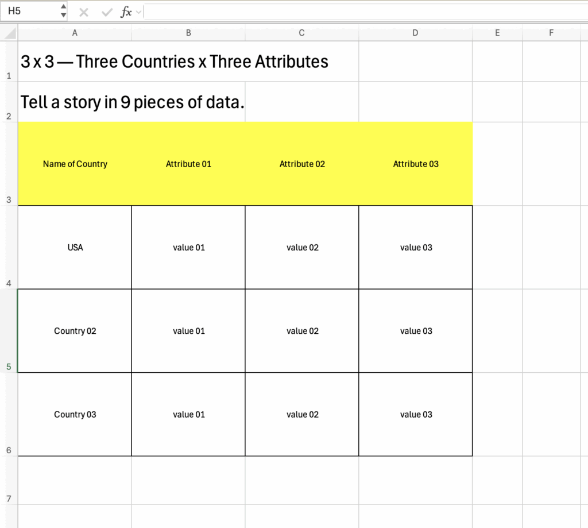Viewport: 588px width, 528px height.
Task: Select the yellow Attribute 02 header cell
Action: tap(302, 164)
